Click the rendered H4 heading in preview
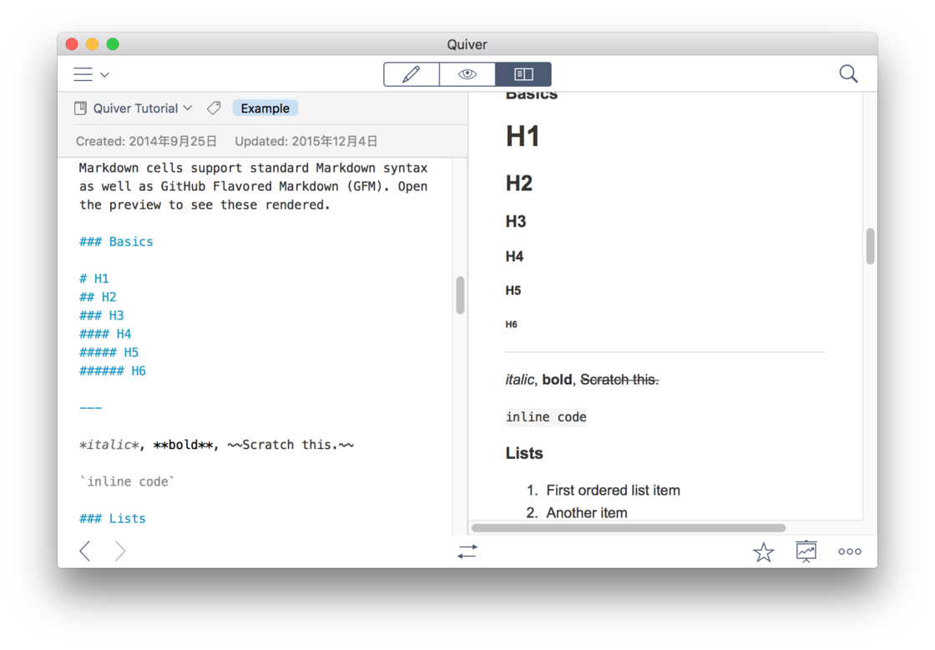 point(514,257)
